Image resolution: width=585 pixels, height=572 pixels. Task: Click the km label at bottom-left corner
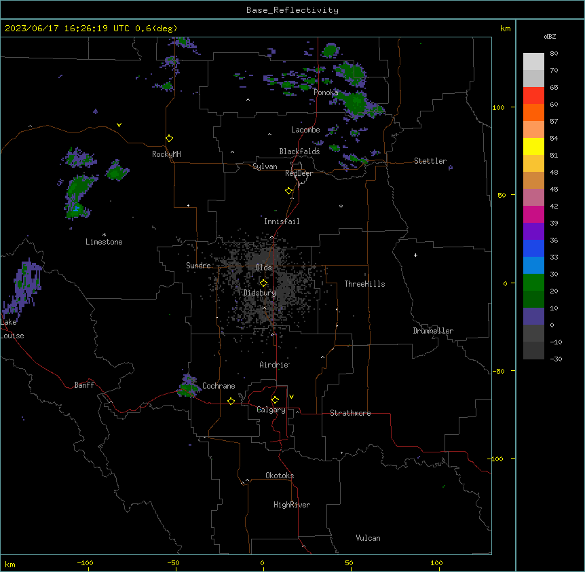[10, 564]
